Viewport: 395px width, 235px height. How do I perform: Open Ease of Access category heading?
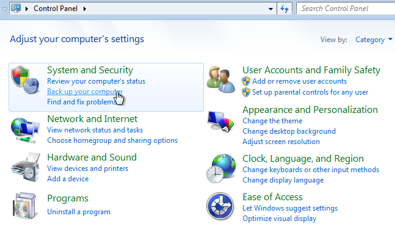[x=272, y=197]
